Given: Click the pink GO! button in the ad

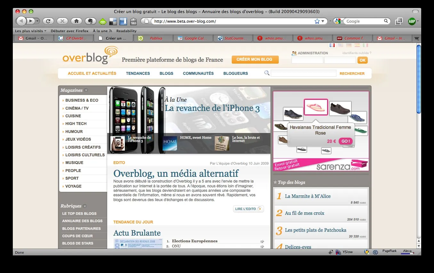Looking at the screenshot, I should pos(346,141).
